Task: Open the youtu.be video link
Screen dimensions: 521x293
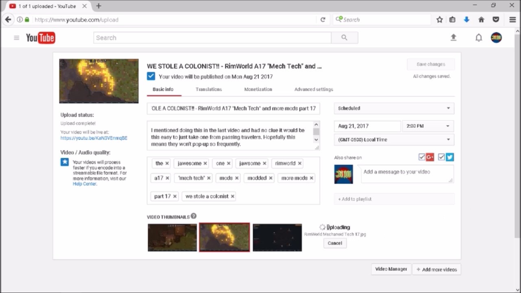Action: coord(94,138)
